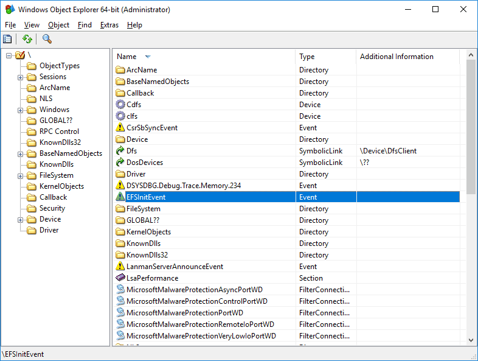Click the \EFSInitEvent status bar path
478x361 pixels.
click(x=24, y=354)
